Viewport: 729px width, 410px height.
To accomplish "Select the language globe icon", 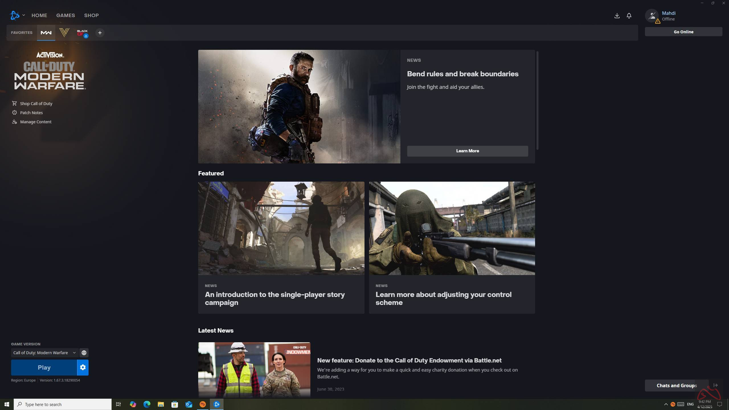I will tap(84, 352).
